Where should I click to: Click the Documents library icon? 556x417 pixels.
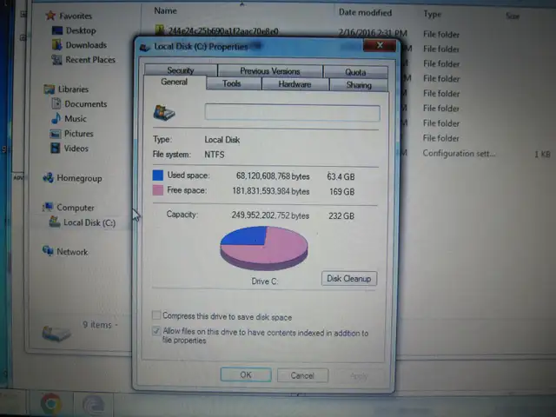[56, 103]
